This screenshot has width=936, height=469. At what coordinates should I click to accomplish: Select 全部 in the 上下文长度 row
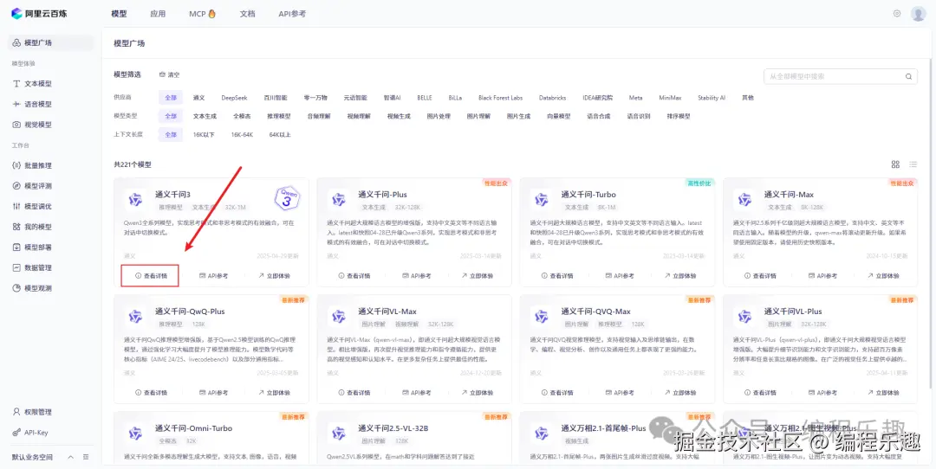coord(171,135)
